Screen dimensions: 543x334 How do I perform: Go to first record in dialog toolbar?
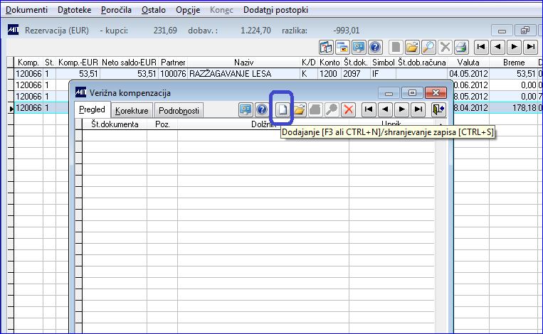(369, 110)
